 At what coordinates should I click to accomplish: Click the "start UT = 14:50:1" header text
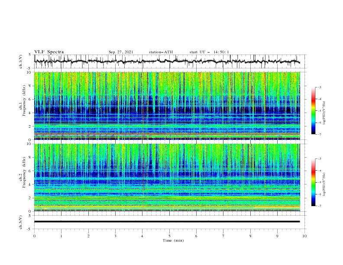click(209, 52)
